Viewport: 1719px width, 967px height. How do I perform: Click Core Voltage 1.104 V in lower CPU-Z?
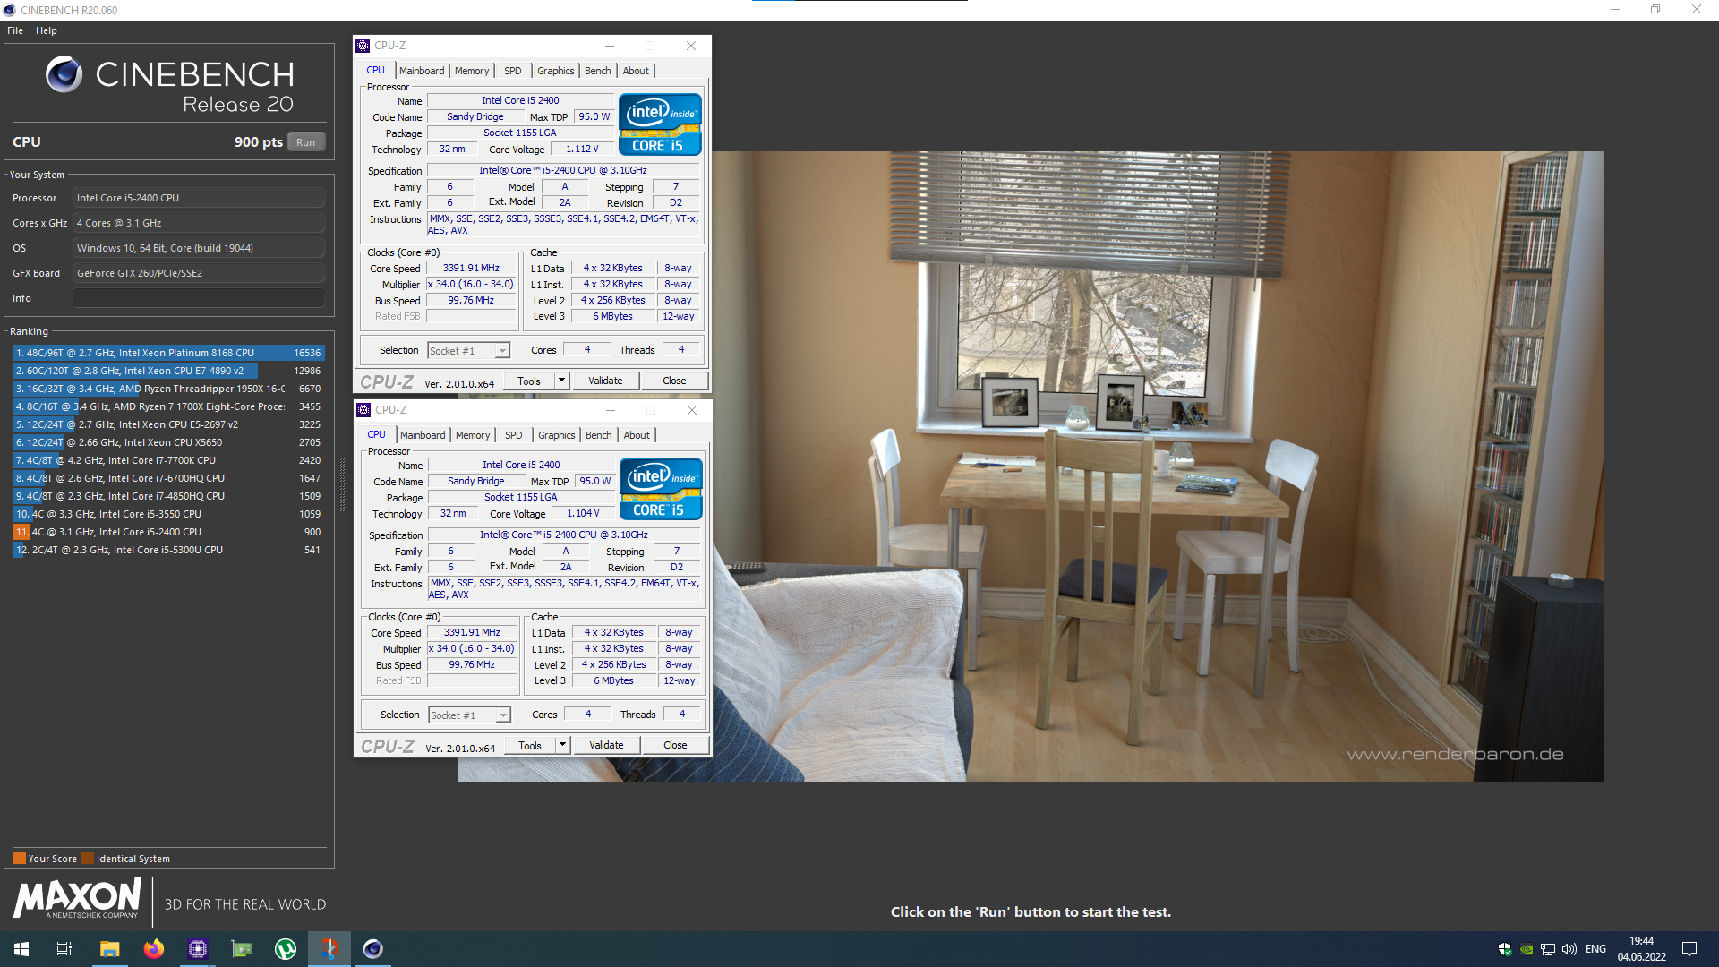coord(583,513)
